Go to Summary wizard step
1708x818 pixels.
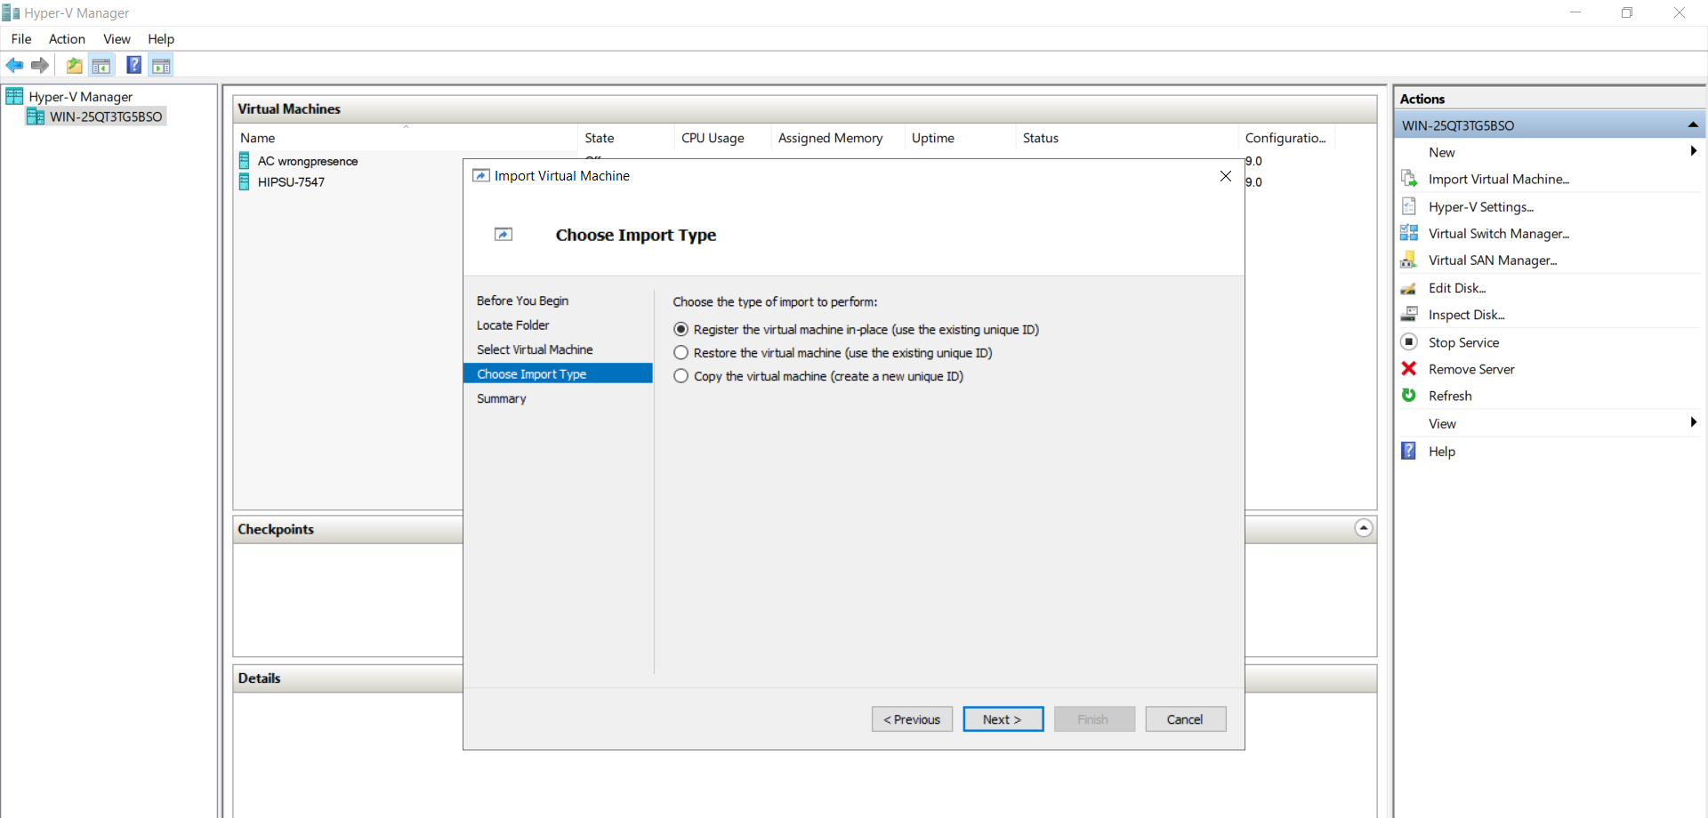(501, 398)
